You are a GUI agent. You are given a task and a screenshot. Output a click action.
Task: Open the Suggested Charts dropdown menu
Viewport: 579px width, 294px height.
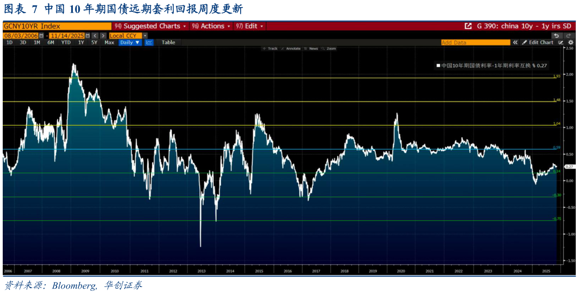pyautogui.click(x=150, y=26)
